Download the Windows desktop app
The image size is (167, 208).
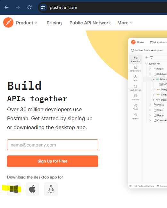pyautogui.click(x=14, y=189)
